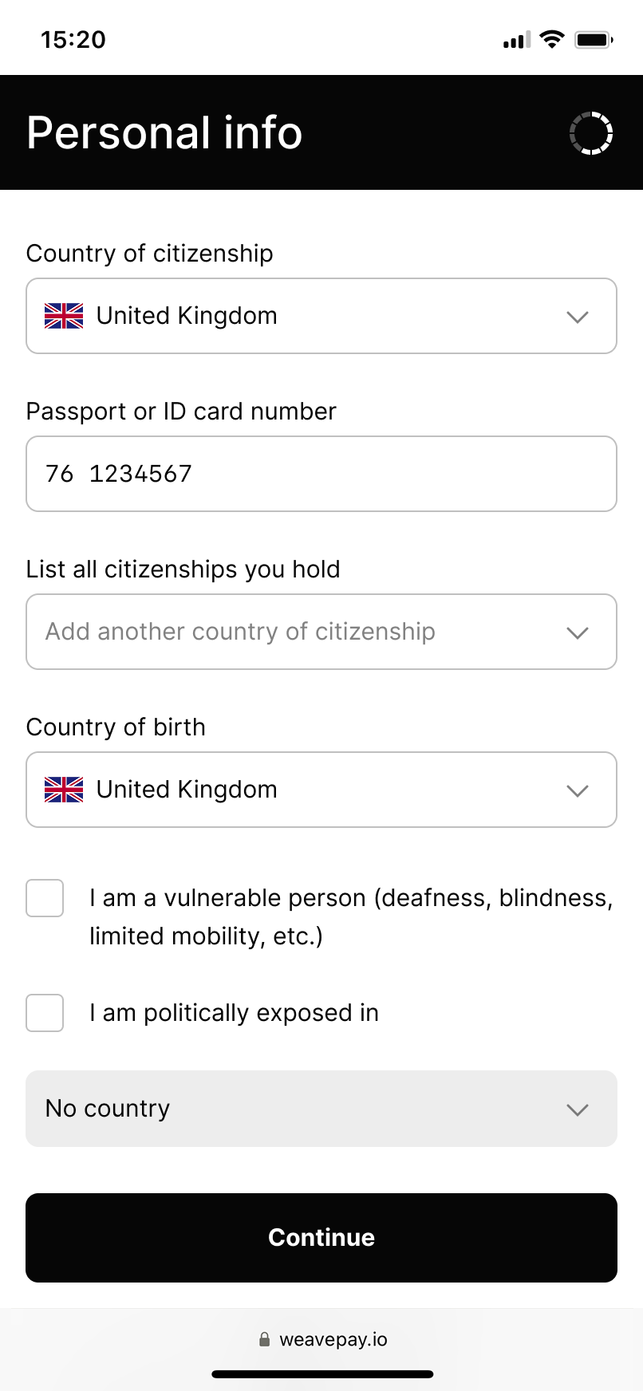Open the Country of citizenship dropdown

321,316
